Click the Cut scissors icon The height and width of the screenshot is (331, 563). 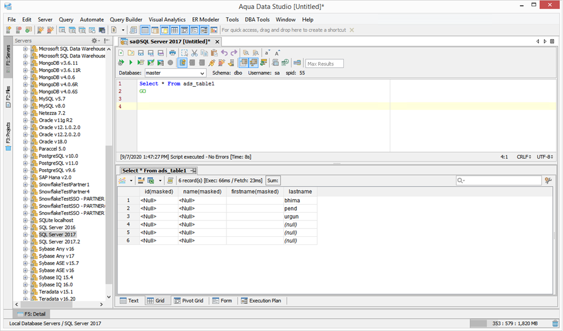[x=194, y=52]
